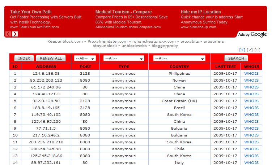Viewport: 272px width, 165px height.
Task: Expand the country filter dropdown
Action: tap(179, 58)
